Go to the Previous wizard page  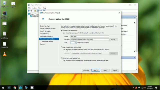[86, 70]
